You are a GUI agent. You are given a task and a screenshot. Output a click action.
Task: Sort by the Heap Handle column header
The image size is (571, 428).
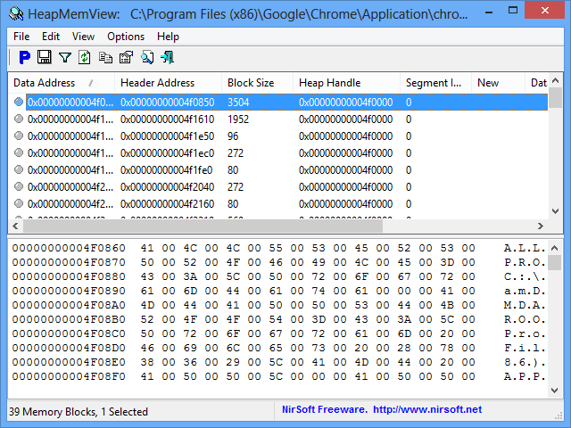click(331, 83)
